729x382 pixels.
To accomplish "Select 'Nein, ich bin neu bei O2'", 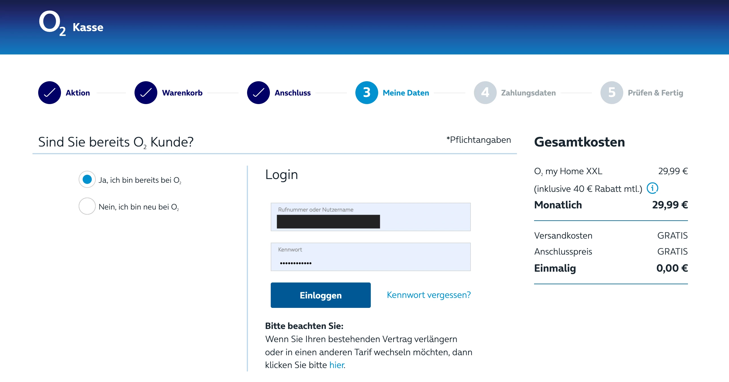I will click(x=87, y=206).
